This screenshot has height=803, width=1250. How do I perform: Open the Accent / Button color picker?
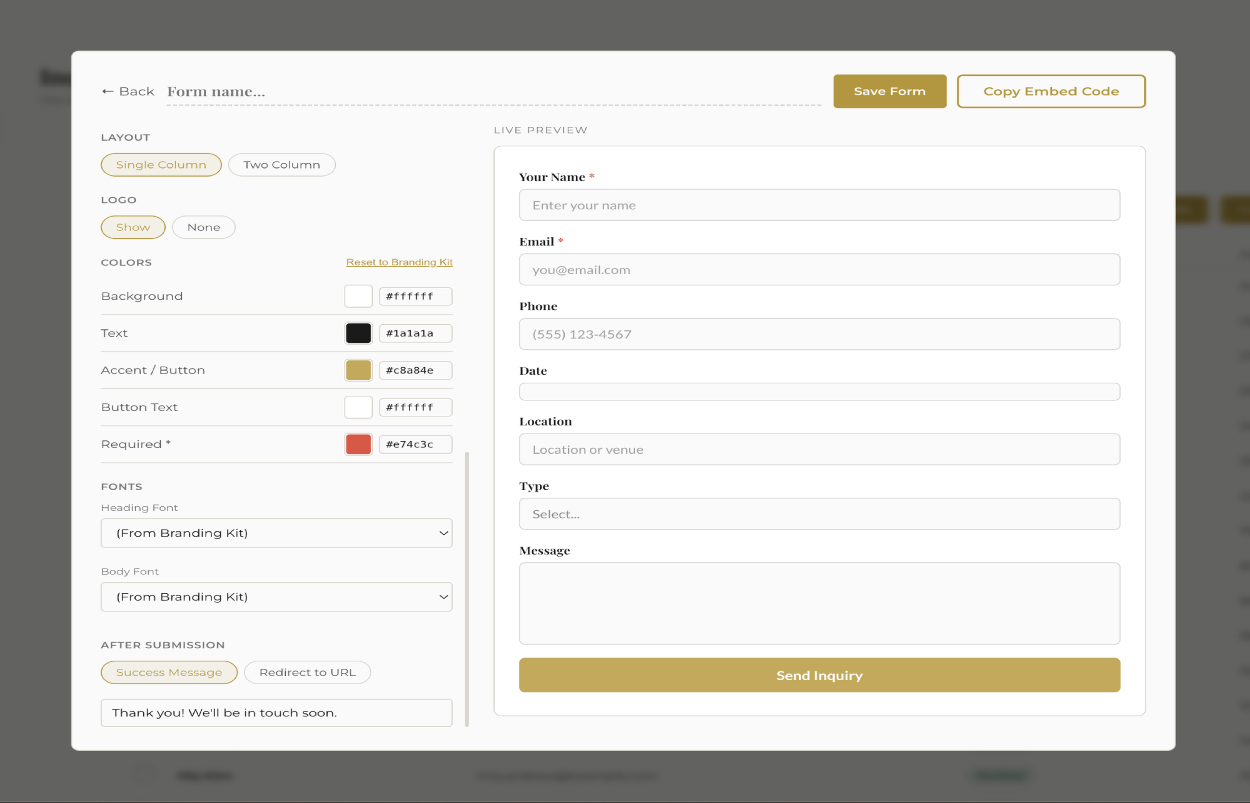pyautogui.click(x=358, y=370)
